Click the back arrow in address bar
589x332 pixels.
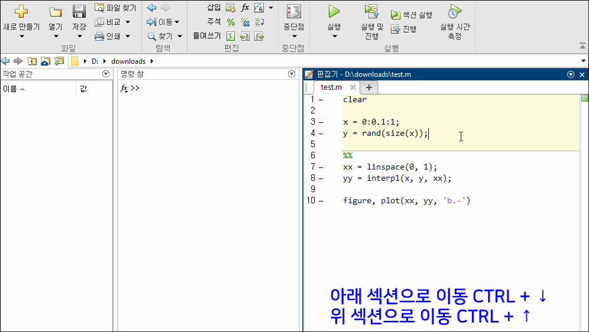pos(5,61)
